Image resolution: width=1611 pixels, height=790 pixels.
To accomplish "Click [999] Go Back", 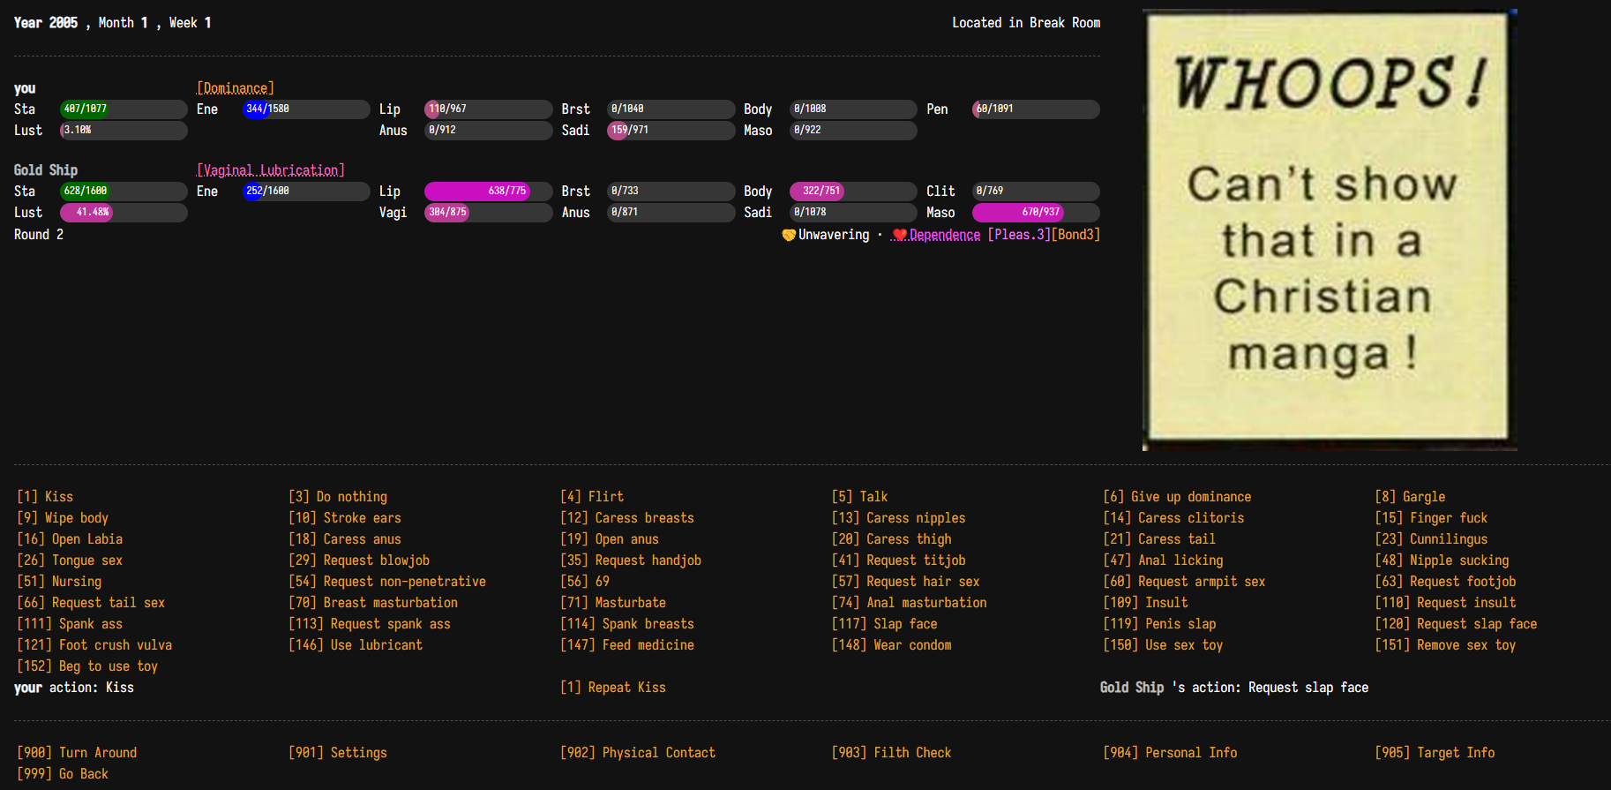I will point(63,774).
